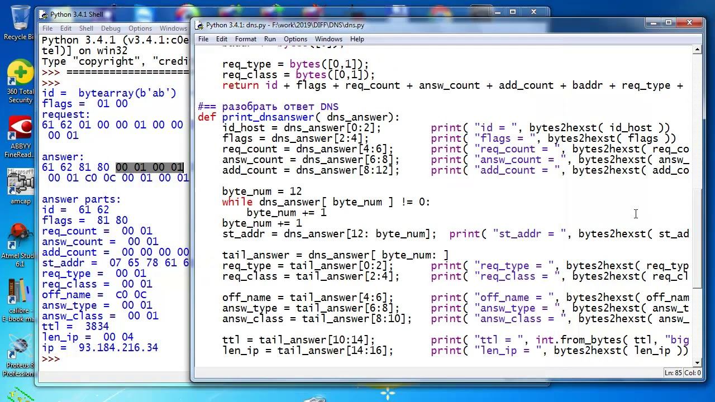Open Atmel Studio 6.1 desktop icon

coord(19,246)
